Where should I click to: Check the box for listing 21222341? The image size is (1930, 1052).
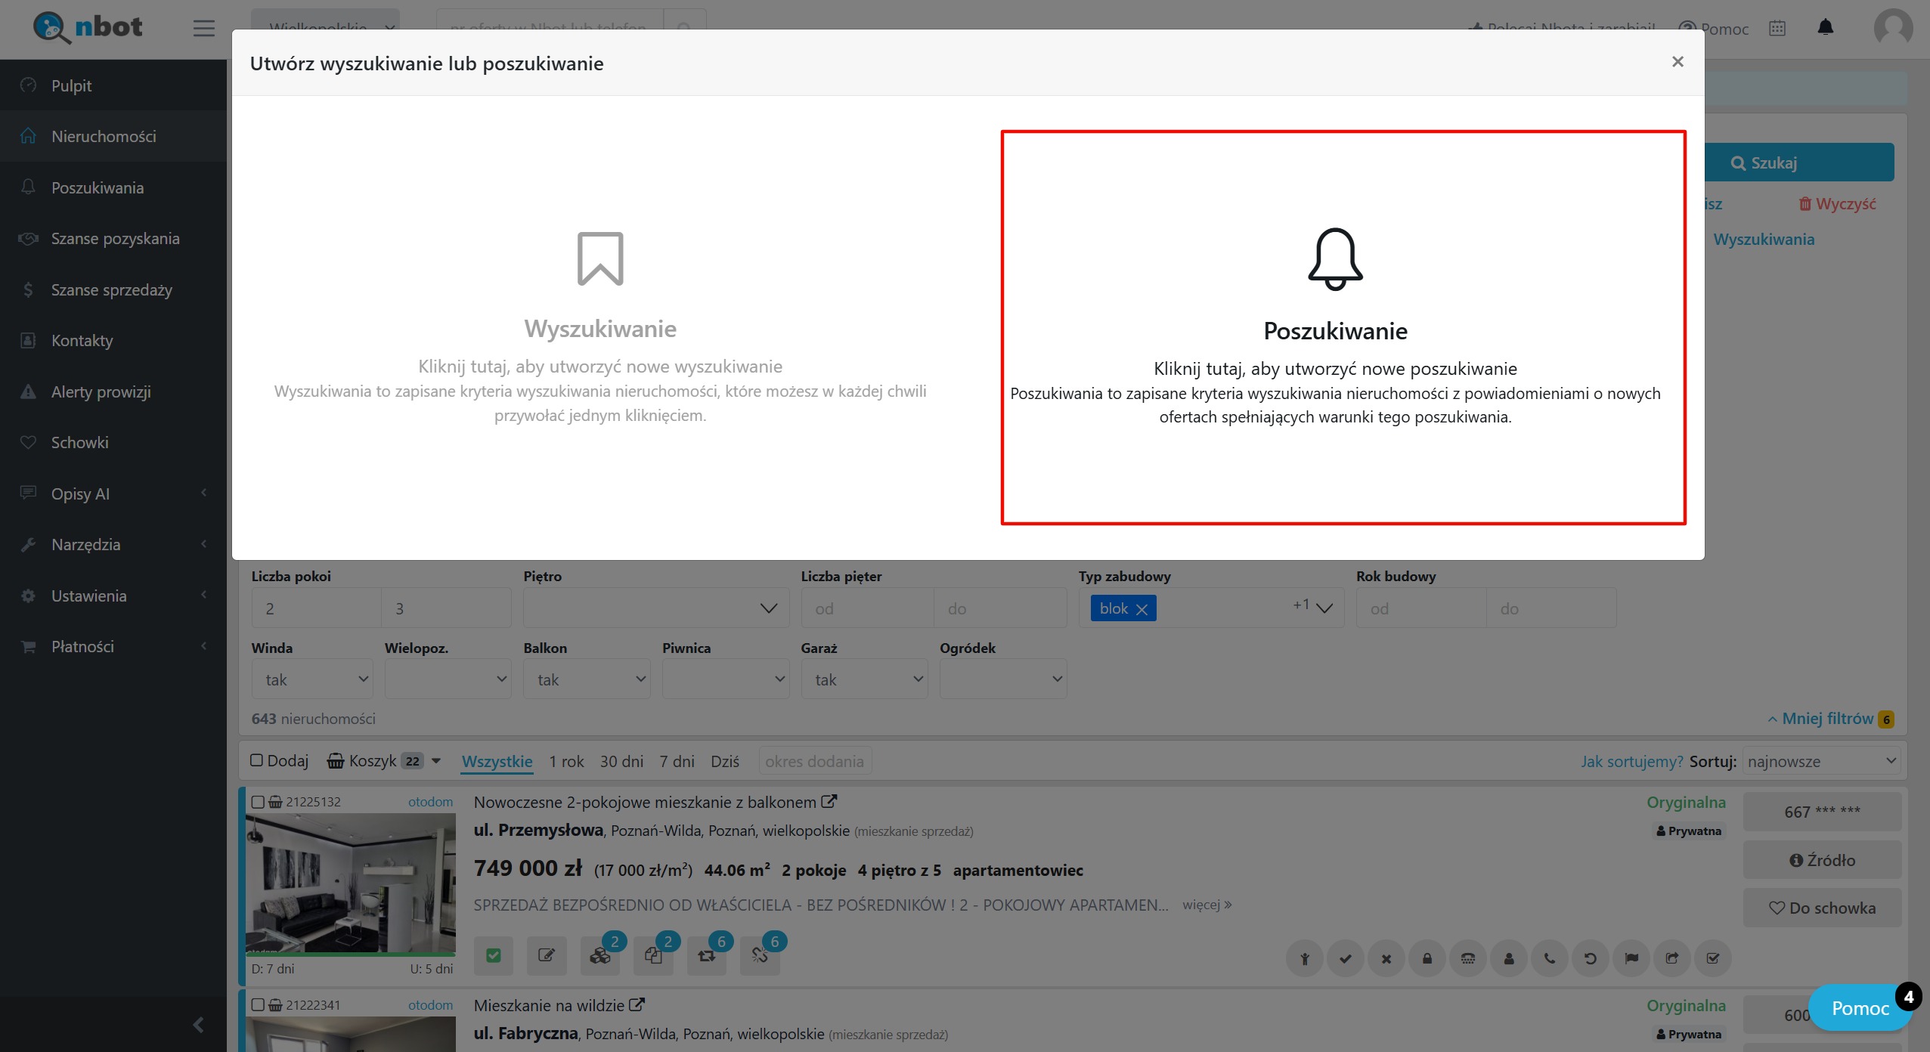click(x=258, y=1005)
